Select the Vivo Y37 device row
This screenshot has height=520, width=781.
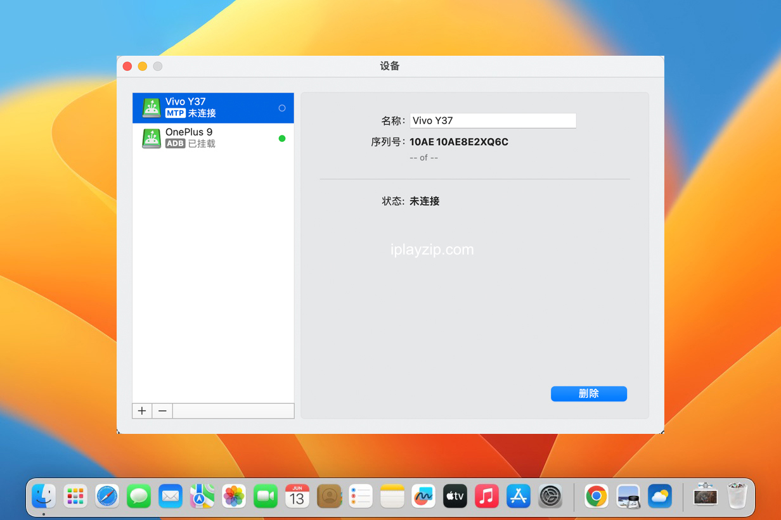(213, 108)
